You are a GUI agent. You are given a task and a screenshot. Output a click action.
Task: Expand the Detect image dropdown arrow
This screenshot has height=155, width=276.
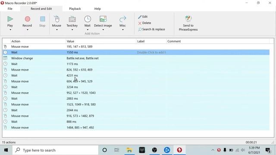(x=103, y=30)
